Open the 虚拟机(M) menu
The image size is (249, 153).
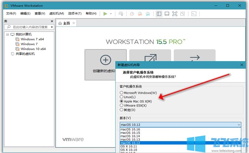click(x=57, y=14)
